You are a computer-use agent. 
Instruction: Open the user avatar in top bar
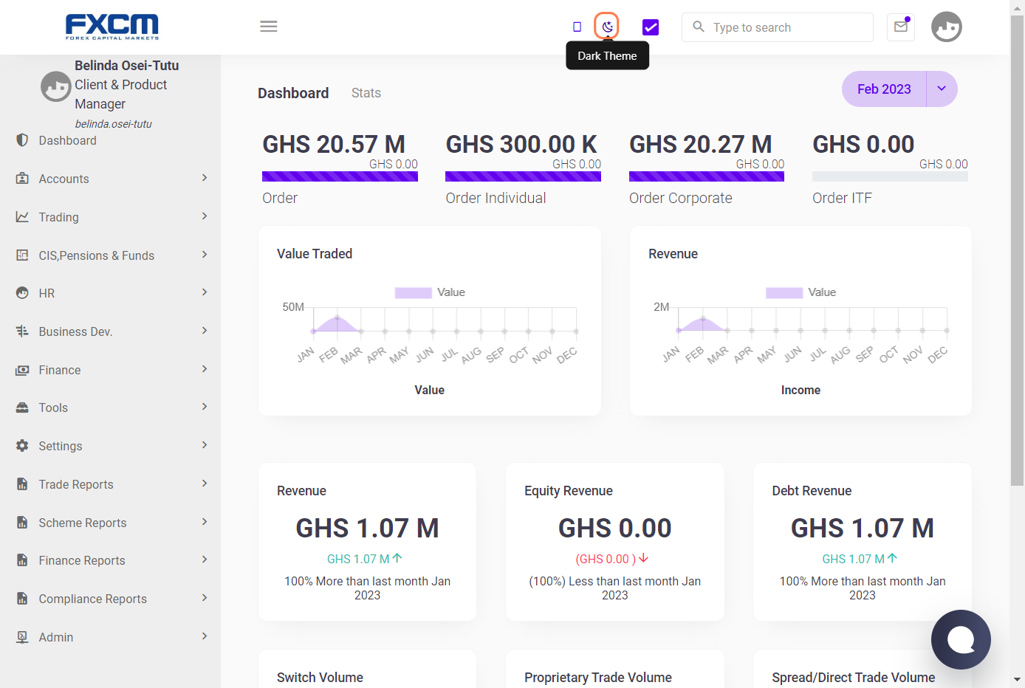(x=947, y=27)
